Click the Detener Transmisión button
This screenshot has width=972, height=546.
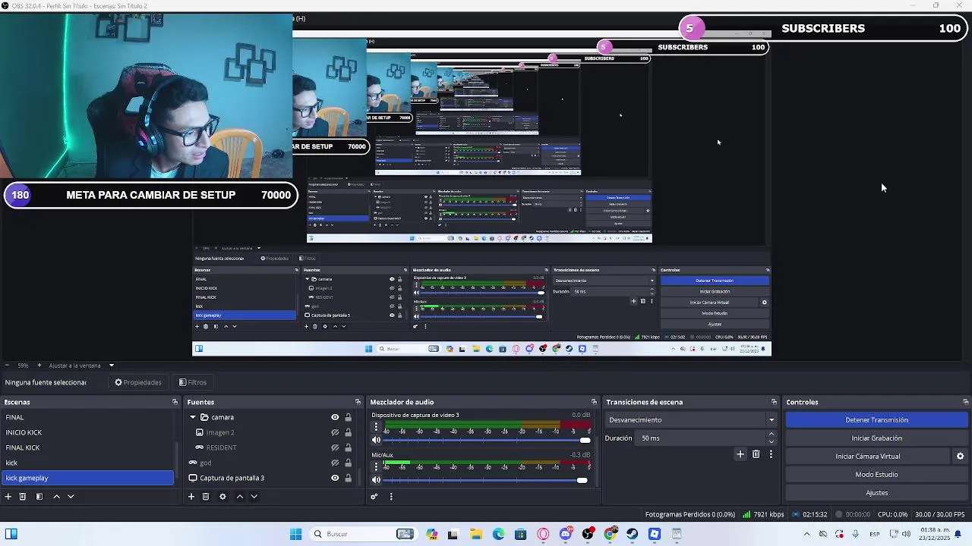877,420
